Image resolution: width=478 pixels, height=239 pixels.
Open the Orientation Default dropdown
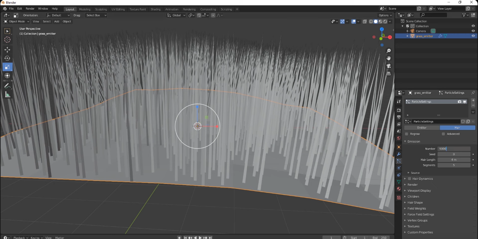point(58,15)
